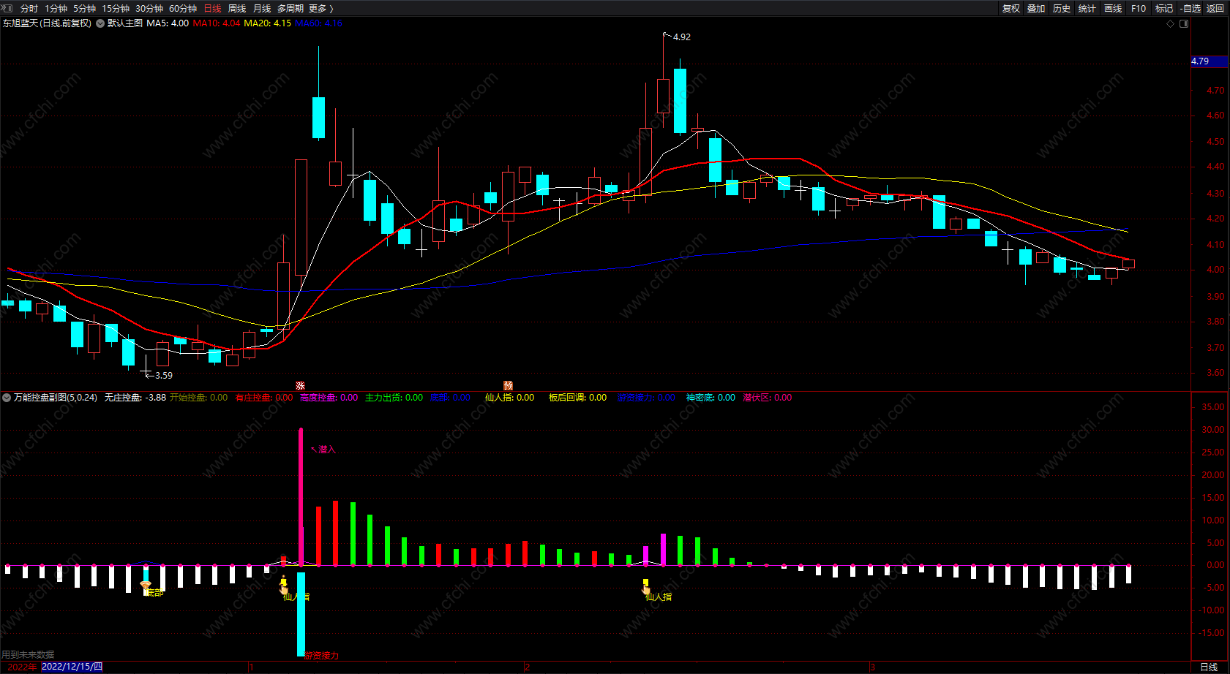Click the 4.92 high price annotation
1230x674 pixels.
[x=681, y=37]
